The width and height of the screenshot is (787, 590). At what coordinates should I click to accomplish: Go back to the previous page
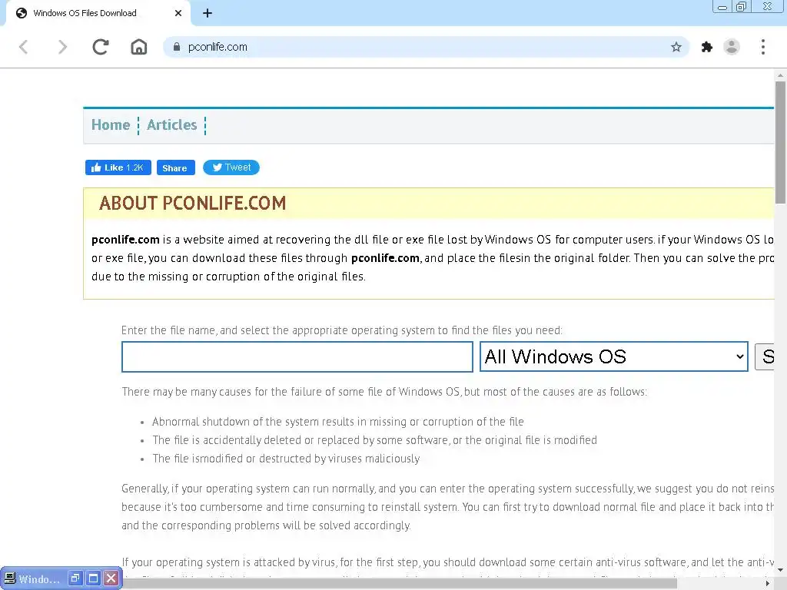(x=24, y=47)
